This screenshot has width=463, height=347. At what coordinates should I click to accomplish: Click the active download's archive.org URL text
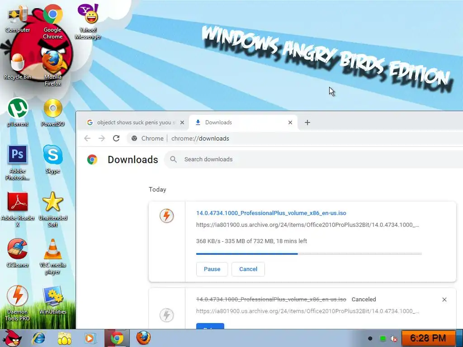pyautogui.click(x=307, y=225)
